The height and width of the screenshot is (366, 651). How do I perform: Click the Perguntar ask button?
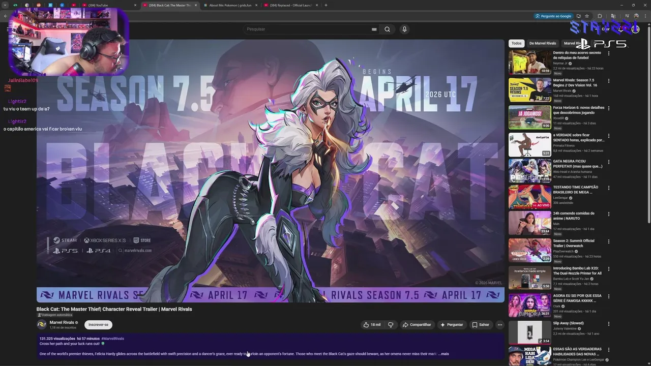(452, 324)
